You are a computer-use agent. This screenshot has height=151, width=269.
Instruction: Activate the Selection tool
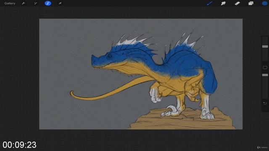[48, 3]
